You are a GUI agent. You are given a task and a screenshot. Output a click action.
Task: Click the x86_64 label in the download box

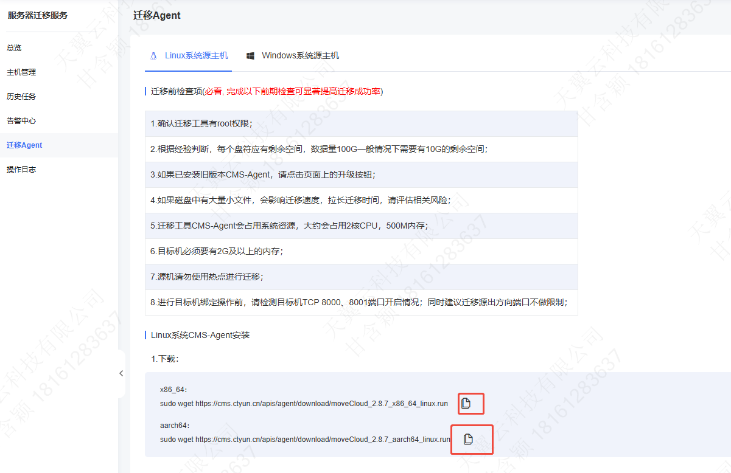tap(173, 390)
